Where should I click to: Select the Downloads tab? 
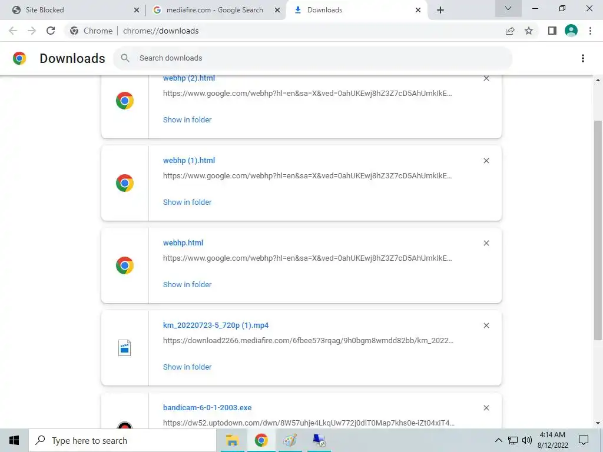point(356,10)
